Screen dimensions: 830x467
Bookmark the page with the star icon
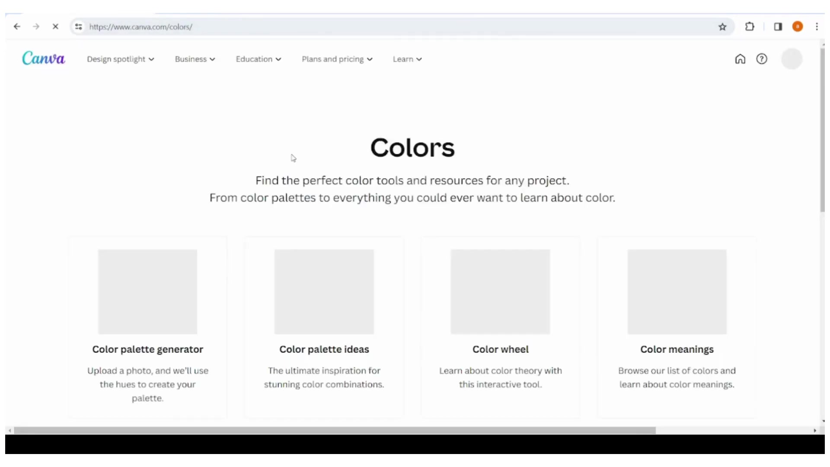722,26
